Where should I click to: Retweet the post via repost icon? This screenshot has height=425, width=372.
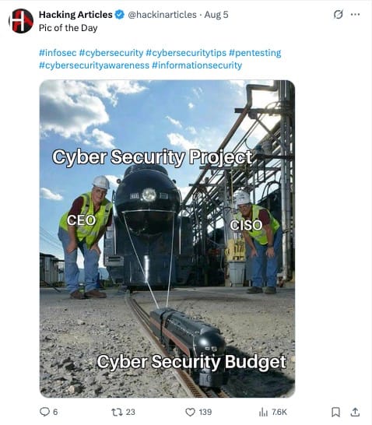tap(117, 413)
